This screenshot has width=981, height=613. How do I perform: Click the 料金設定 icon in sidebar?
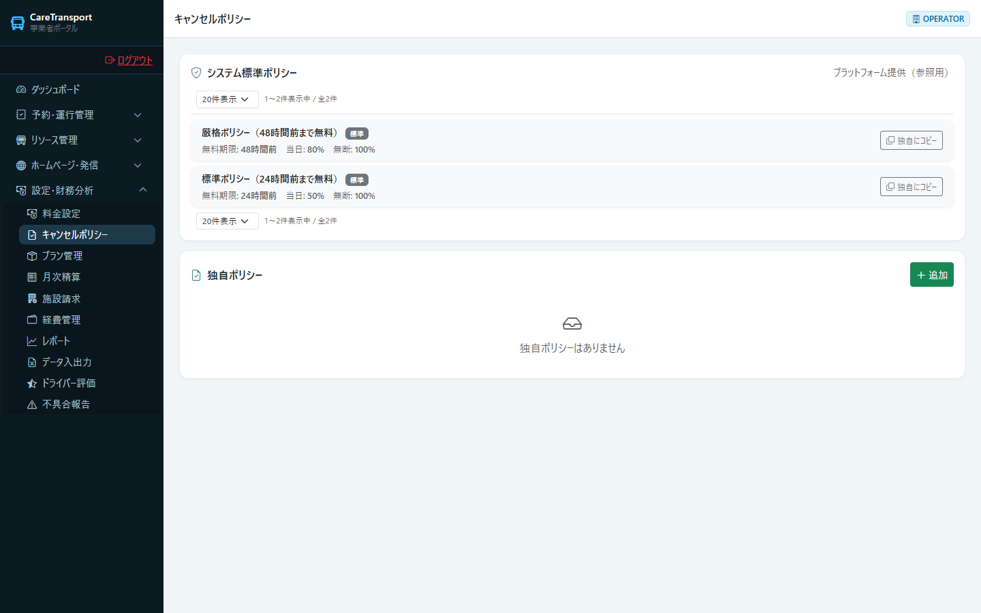click(x=32, y=213)
